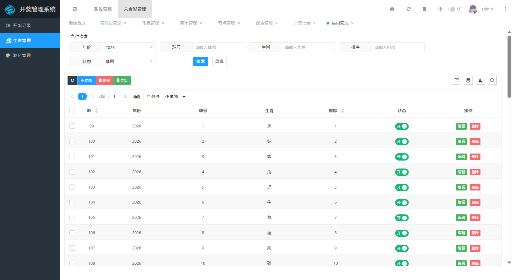Select all rows with the header checkbox
Image resolution: width=512 pixels, height=280 pixels.
72,111
